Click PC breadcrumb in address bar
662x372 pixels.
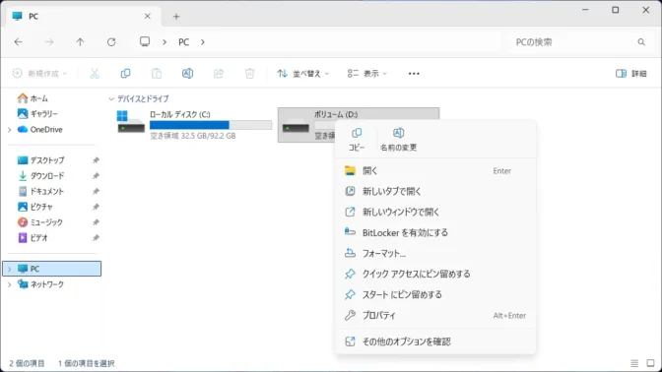click(x=183, y=42)
